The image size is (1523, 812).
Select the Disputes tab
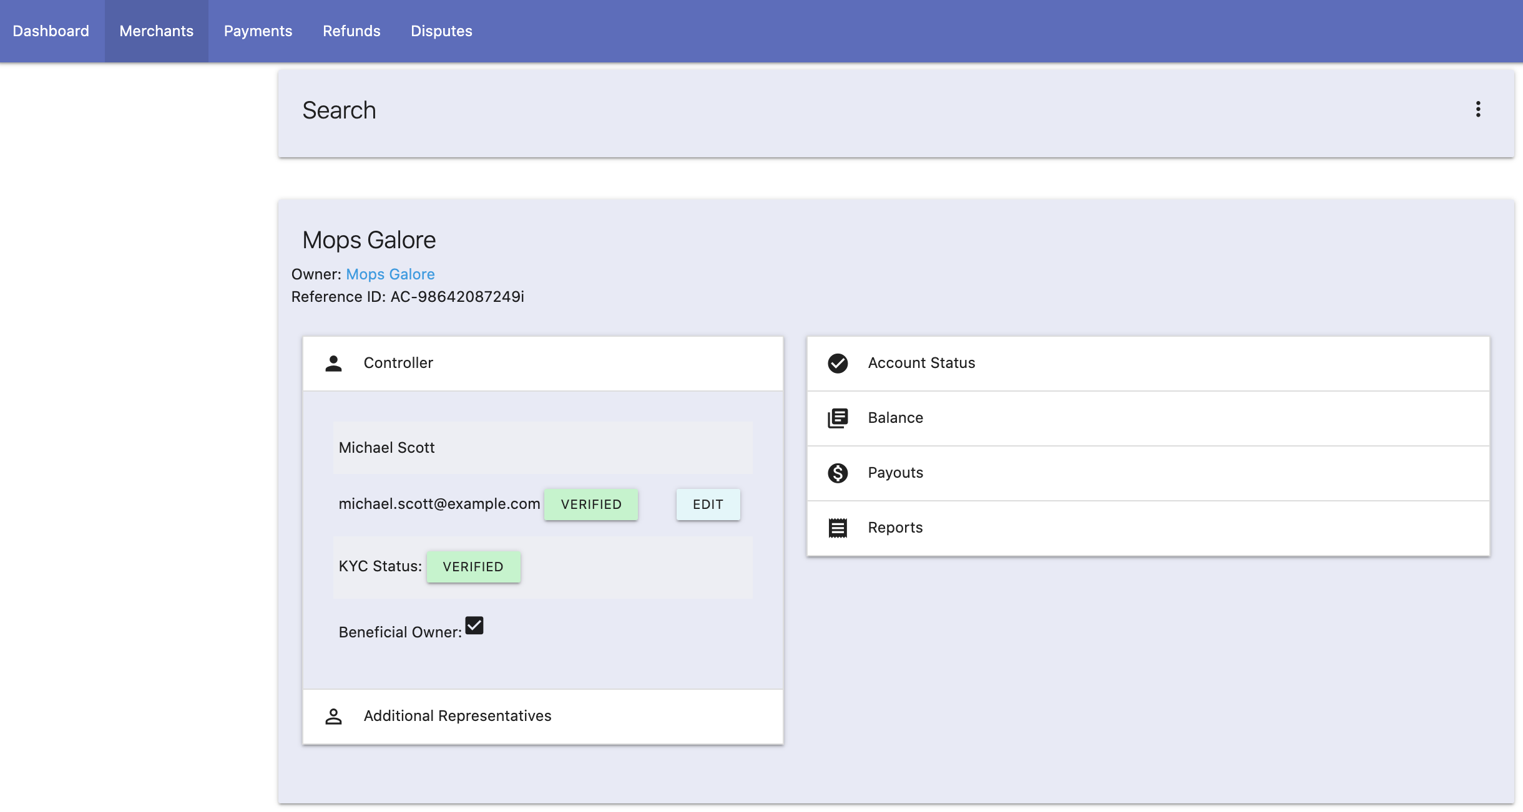[x=441, y=30]
